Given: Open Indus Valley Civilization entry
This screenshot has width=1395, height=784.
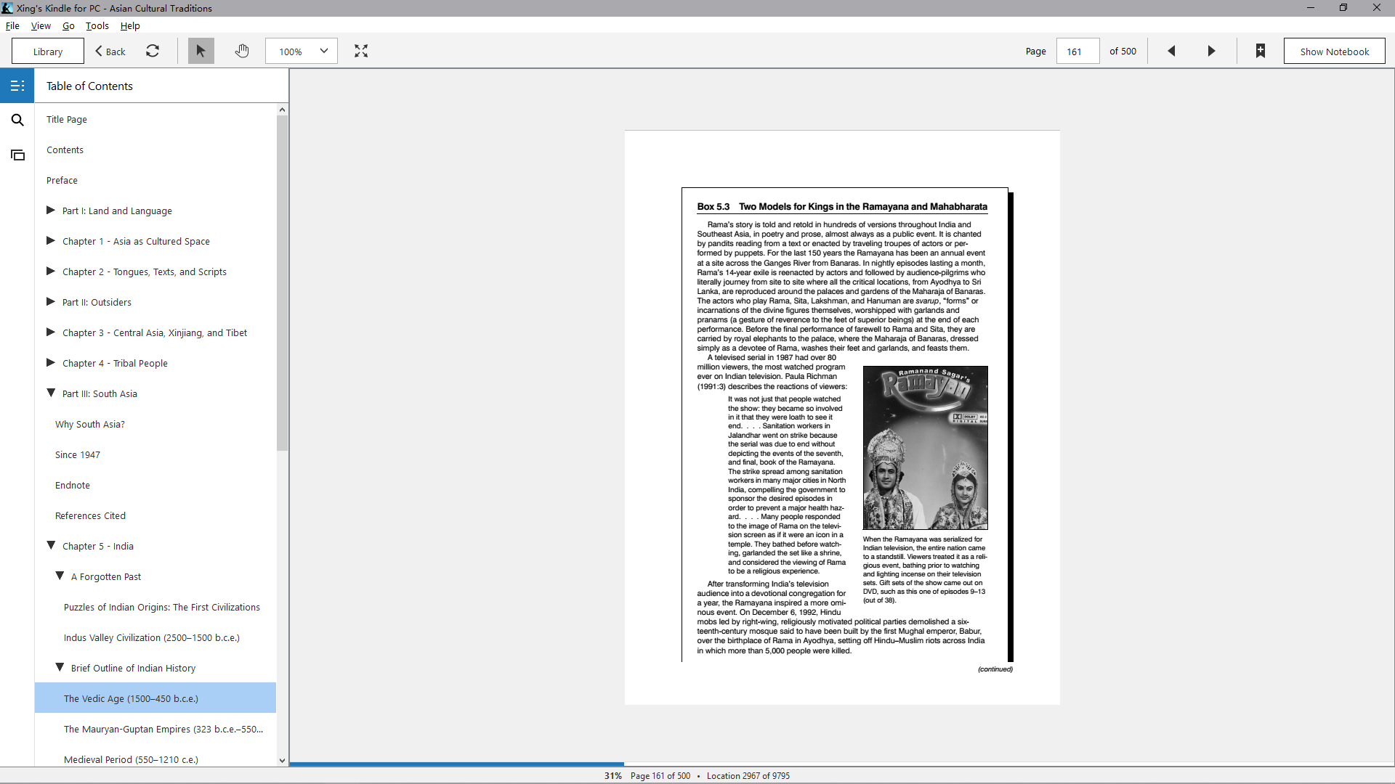Looking at the screenshot, I should pyautogui.click(x=151, y=637).
